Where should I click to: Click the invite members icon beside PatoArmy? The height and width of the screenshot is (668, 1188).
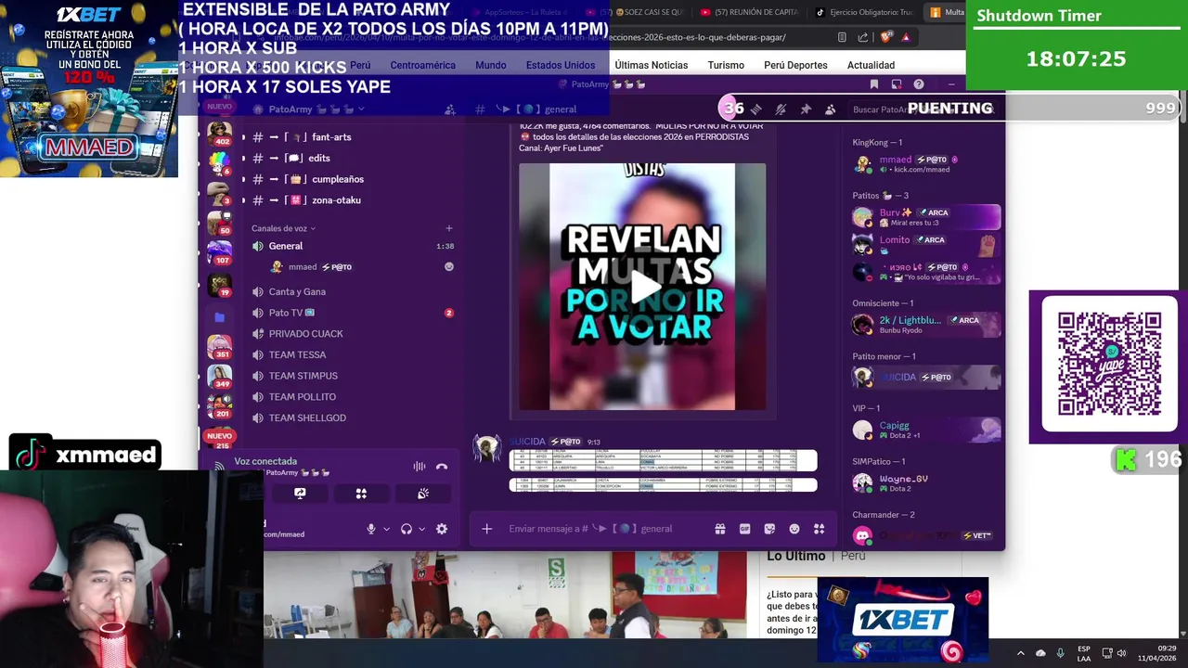(x=450, y=109)
